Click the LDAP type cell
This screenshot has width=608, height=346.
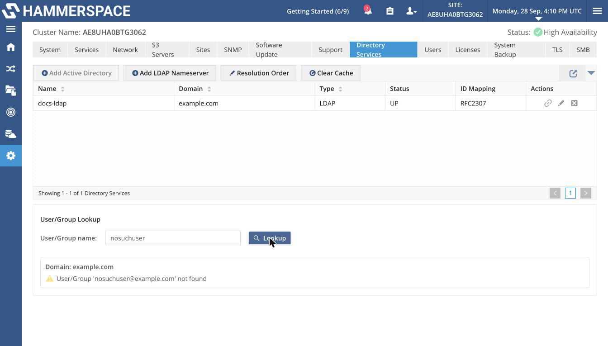pyautogui.click(x=350, y=103)
